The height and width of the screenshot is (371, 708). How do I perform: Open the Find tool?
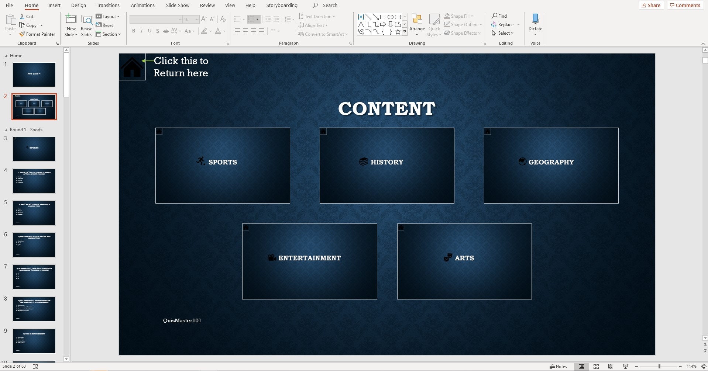499,16
